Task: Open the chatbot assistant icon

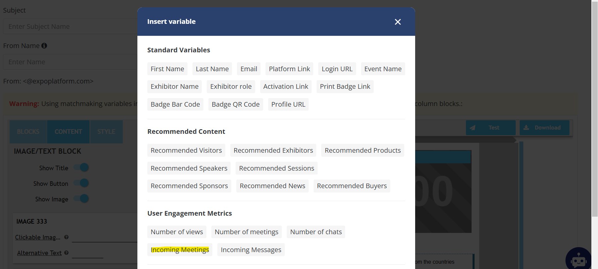Action: (x=578, y=260)
